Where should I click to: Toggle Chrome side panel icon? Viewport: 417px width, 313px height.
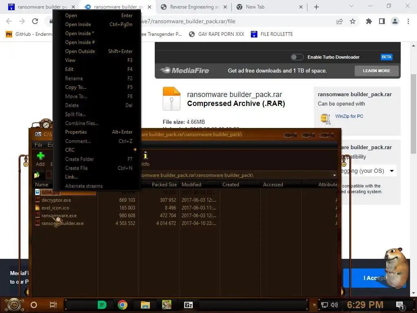pyautogui.click(x=382, y=21)
